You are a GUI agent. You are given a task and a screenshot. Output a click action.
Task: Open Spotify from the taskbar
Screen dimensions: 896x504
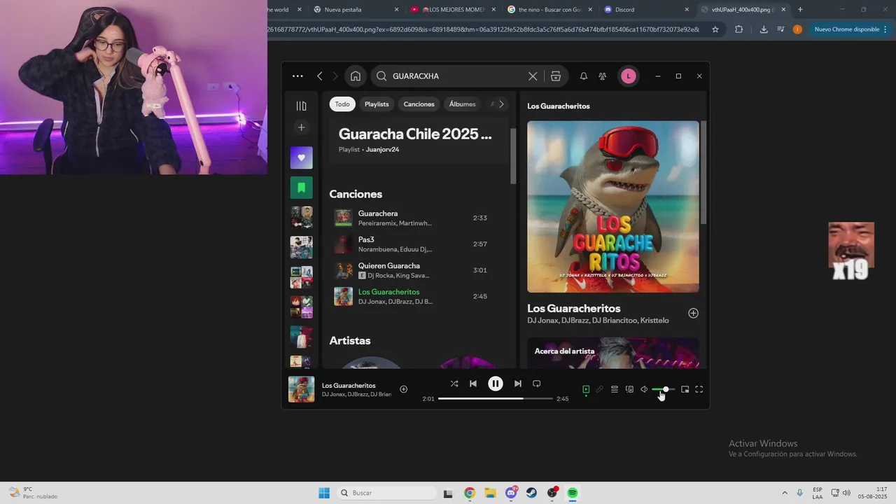click(573, 493)
